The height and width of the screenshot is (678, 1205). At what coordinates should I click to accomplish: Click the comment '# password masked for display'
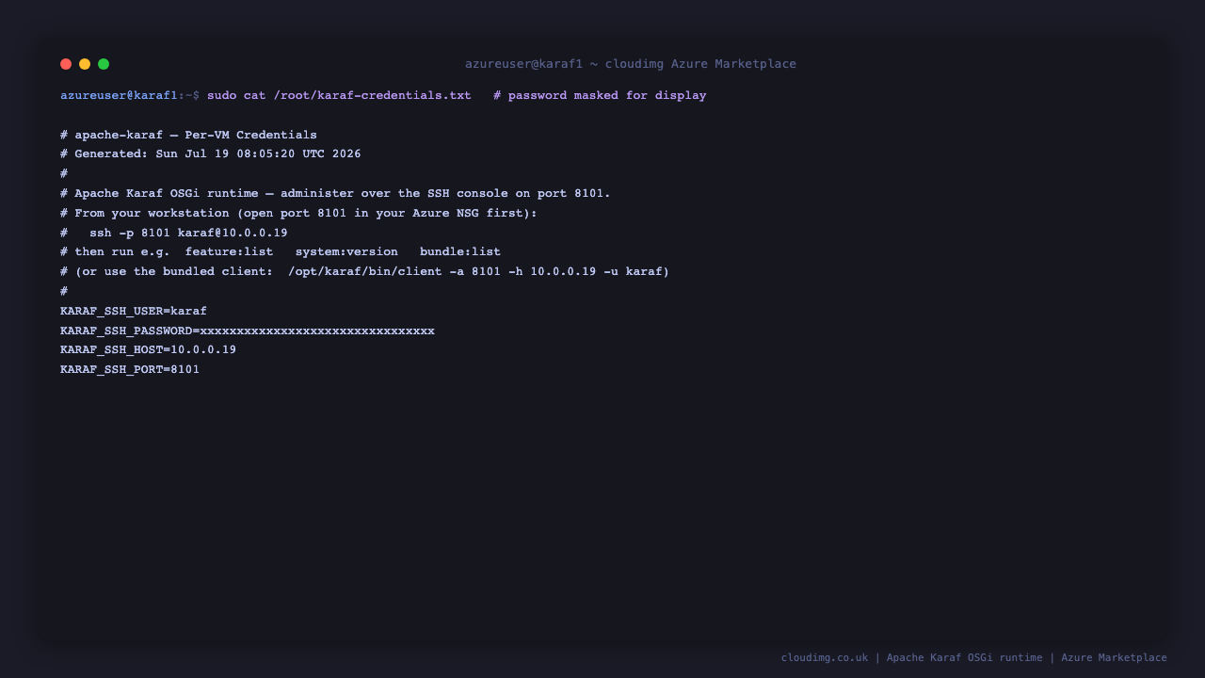click(x=600, y=95)
